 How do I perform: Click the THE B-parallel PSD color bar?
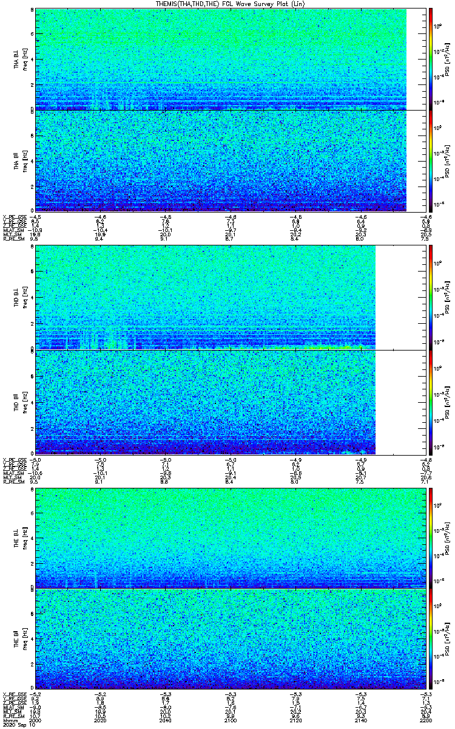[431, 638]
